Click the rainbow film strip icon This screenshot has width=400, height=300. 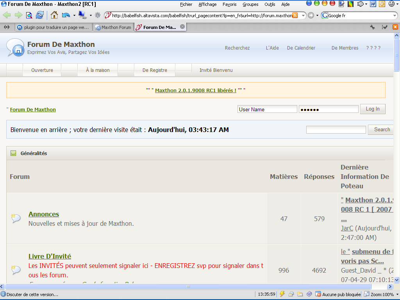tap(350, 4)
